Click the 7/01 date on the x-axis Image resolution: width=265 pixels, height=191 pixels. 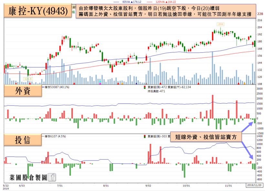coord(60,186)
